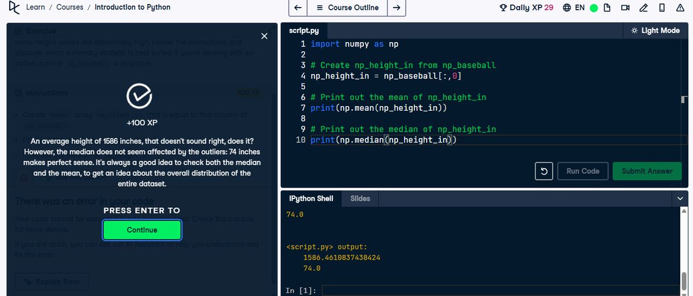This screenshot has width=693, height=296.
Task: Open the video camera icon
Action: (x=625, y=8)
